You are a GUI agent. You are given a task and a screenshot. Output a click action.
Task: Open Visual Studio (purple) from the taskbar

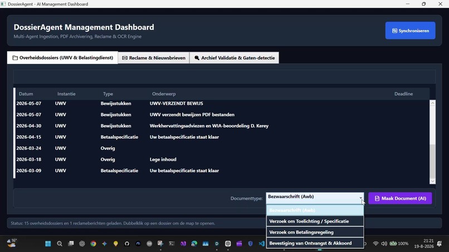(183, 244)
